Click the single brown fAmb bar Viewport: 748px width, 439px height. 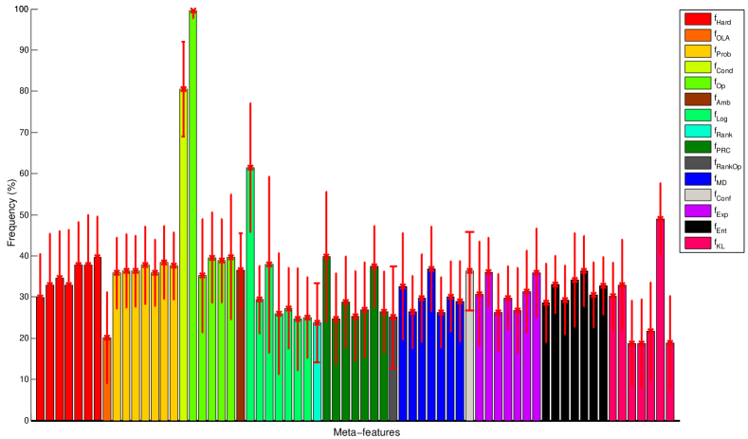click(x=241, y=345)
